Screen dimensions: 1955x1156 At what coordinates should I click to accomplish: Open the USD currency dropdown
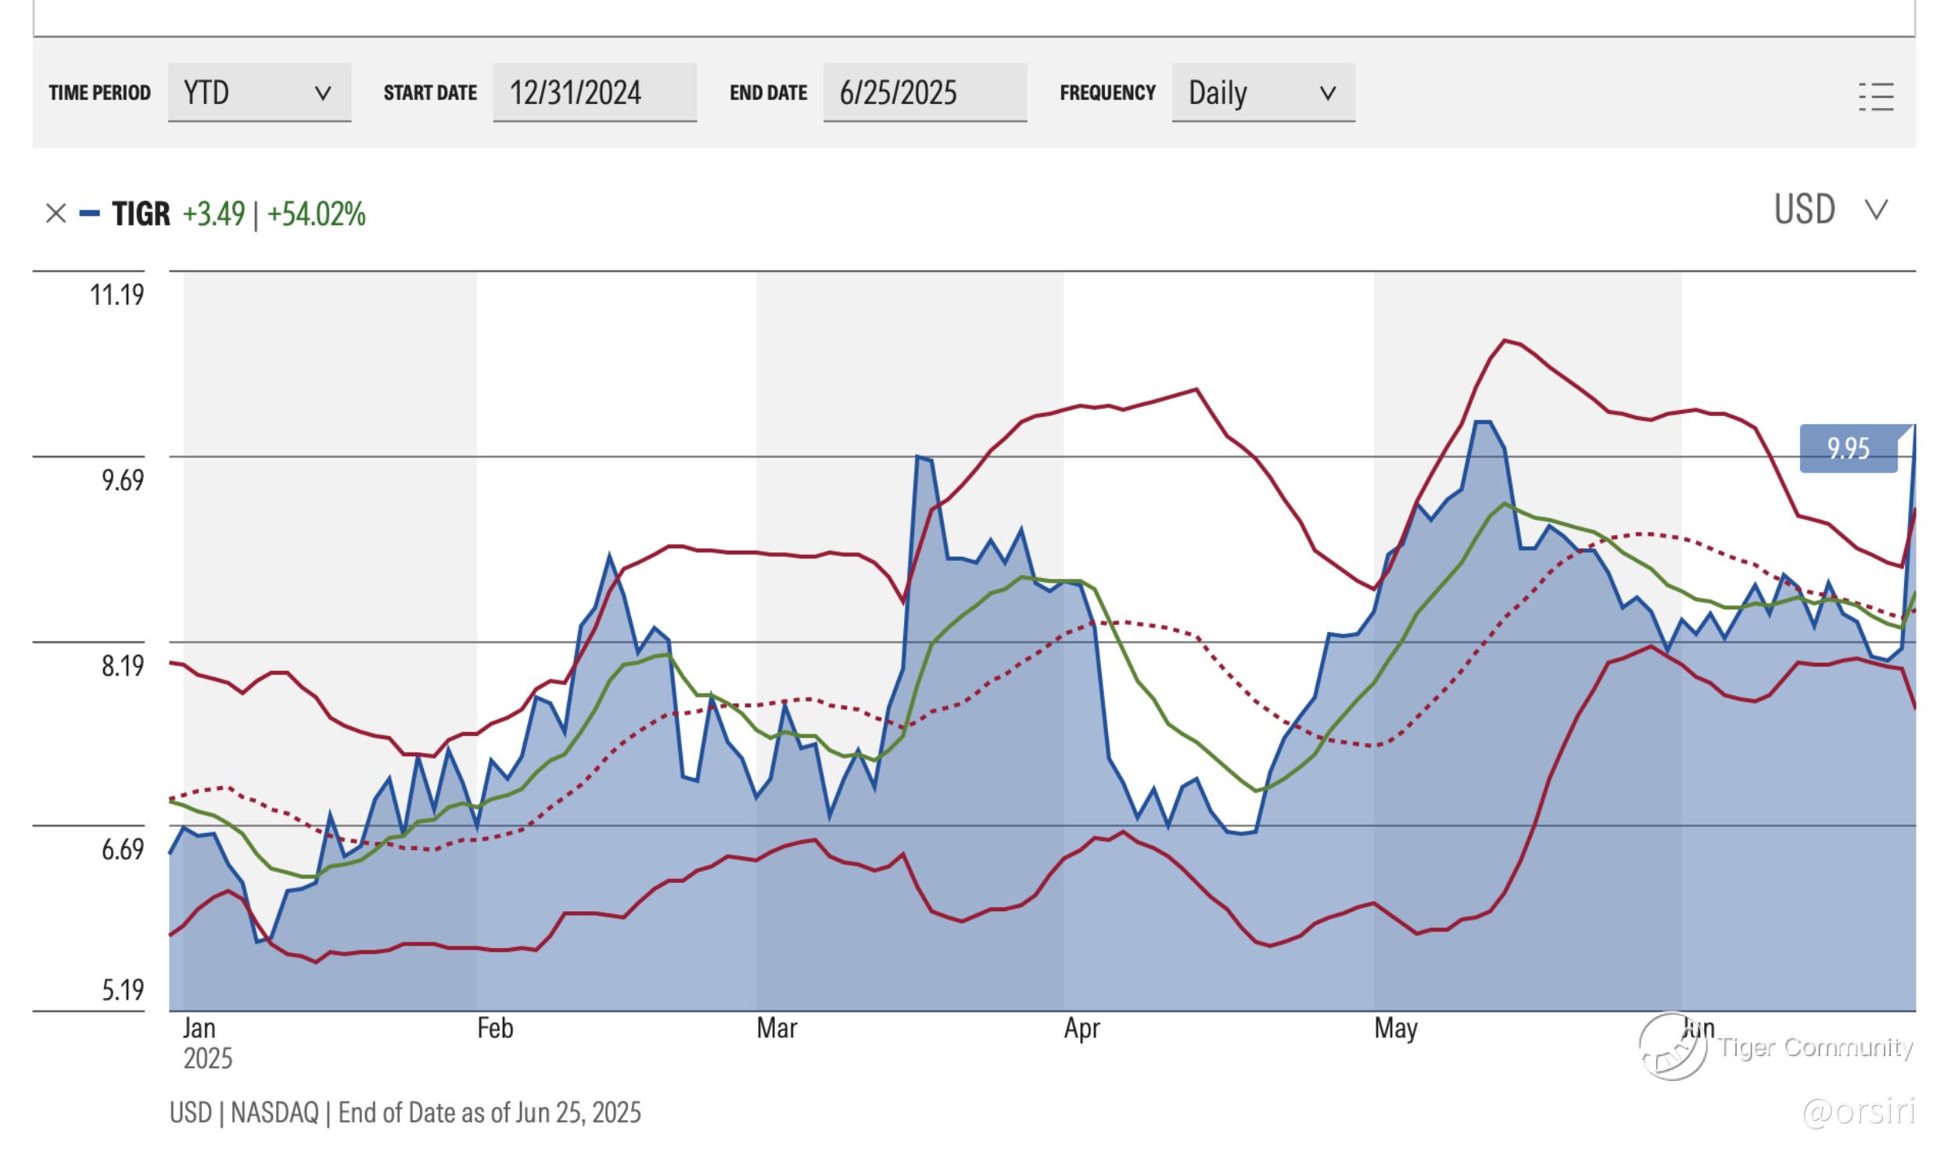coord(1831,210)
